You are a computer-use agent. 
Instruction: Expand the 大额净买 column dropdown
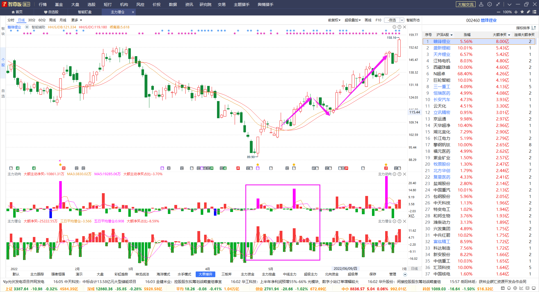click(509, 35)
